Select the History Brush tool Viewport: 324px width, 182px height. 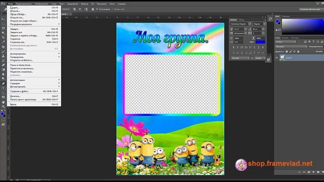coord(3,61)
